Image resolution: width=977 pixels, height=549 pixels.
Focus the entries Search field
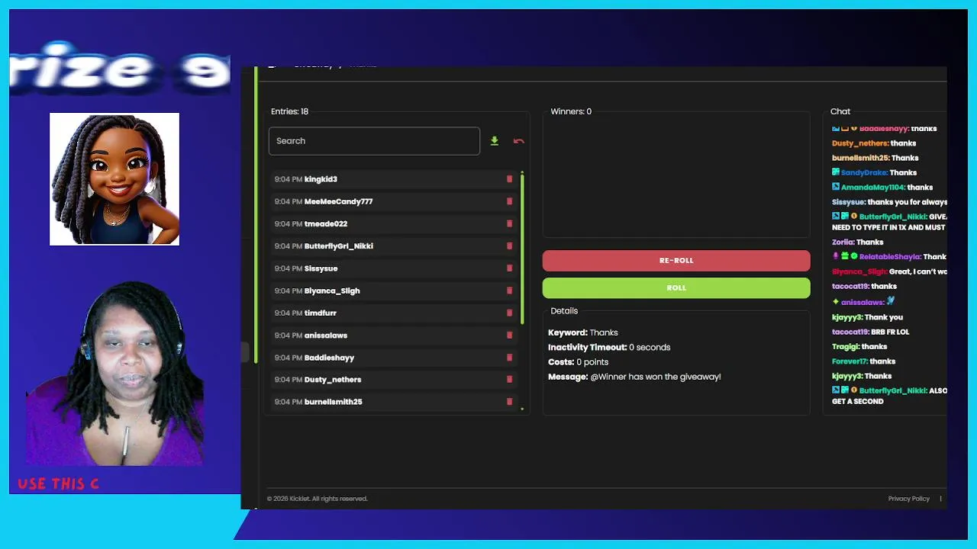pos(374,141)
